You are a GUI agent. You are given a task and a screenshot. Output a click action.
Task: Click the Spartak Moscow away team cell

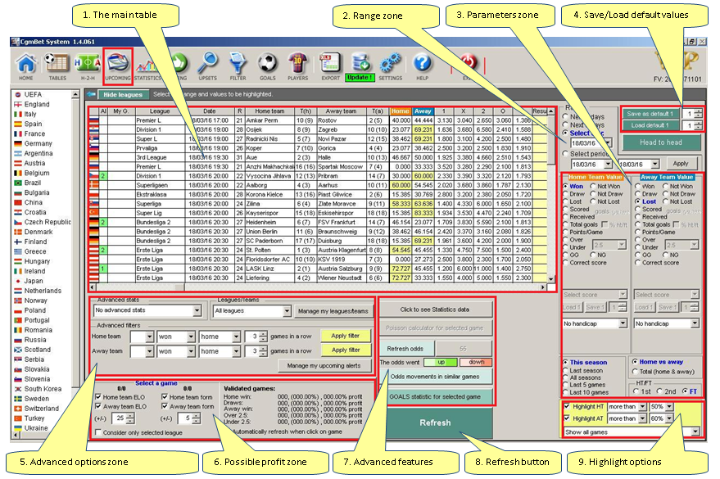pyautogui.click(x=342, y=166)
